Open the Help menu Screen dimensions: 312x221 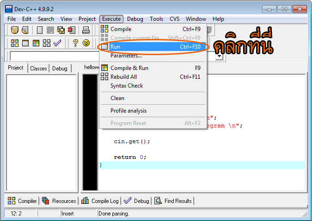click(218, 19)
